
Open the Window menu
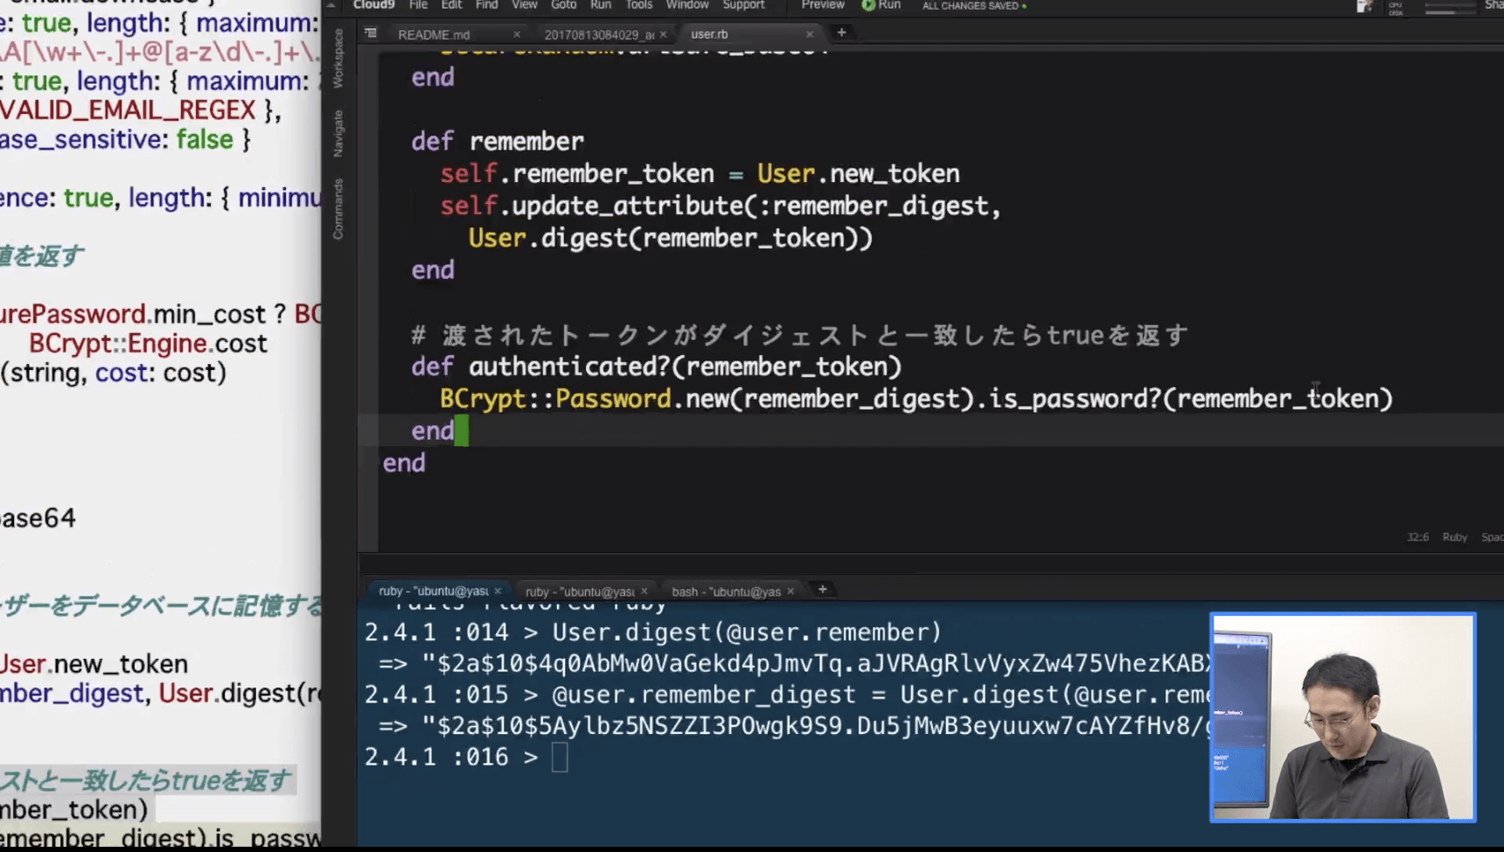coord(687,5)
